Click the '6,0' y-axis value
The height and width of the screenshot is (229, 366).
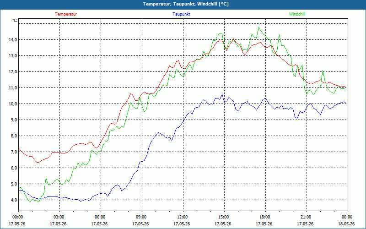[14, 168]
